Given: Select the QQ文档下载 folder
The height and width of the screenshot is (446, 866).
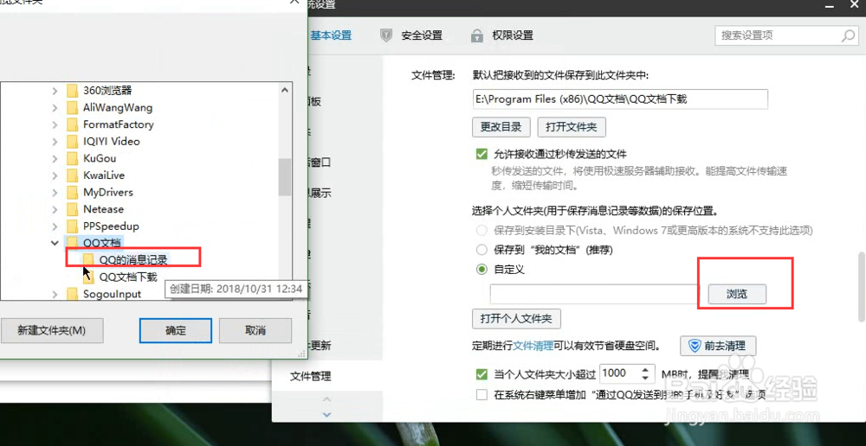Looking at the screenshot, I should tap(128, 277).
